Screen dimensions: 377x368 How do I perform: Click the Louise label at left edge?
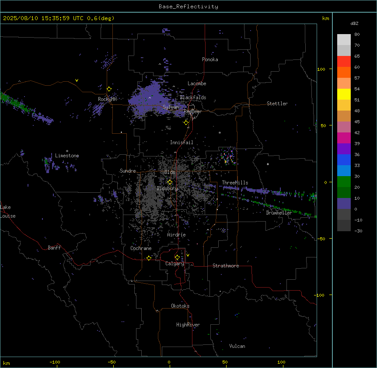tap(8, 216)
